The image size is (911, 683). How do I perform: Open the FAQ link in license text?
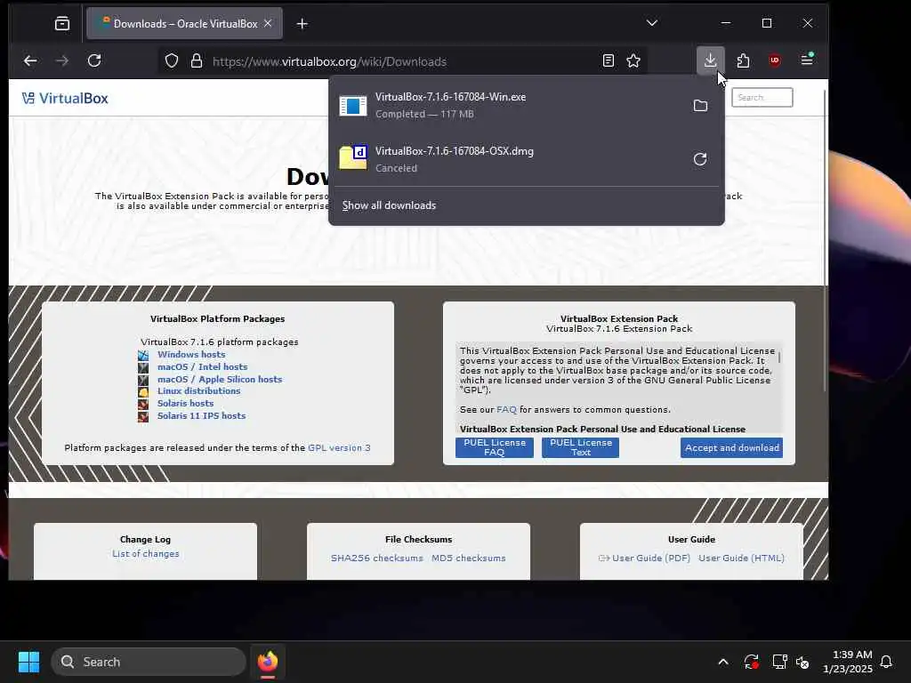pos(506,409)
